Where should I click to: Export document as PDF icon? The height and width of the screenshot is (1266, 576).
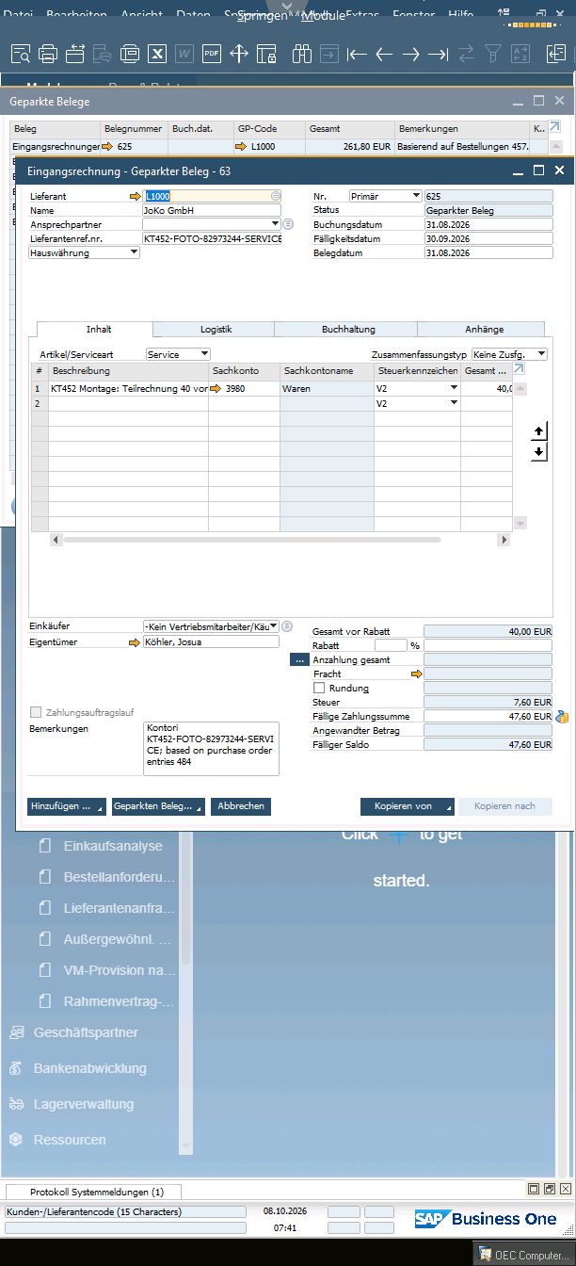pos(212,54)
